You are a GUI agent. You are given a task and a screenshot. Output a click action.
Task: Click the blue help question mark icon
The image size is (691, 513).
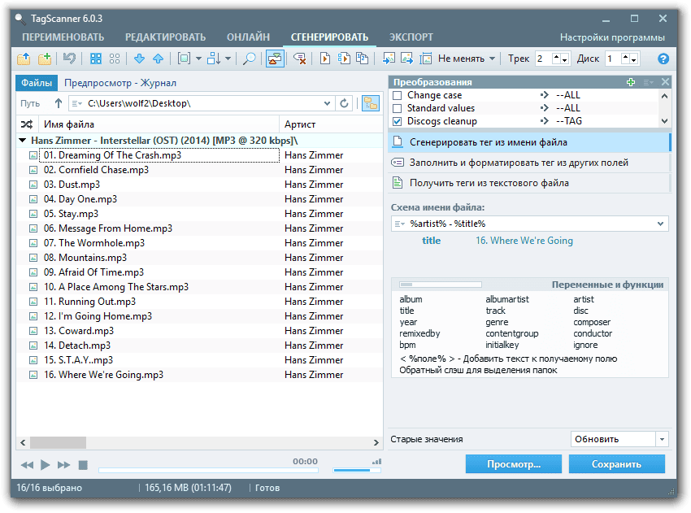663,59
